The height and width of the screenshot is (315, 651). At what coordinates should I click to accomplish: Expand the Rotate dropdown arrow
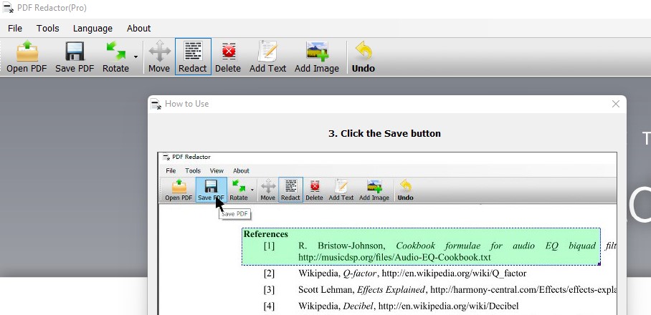click(136, 57)
